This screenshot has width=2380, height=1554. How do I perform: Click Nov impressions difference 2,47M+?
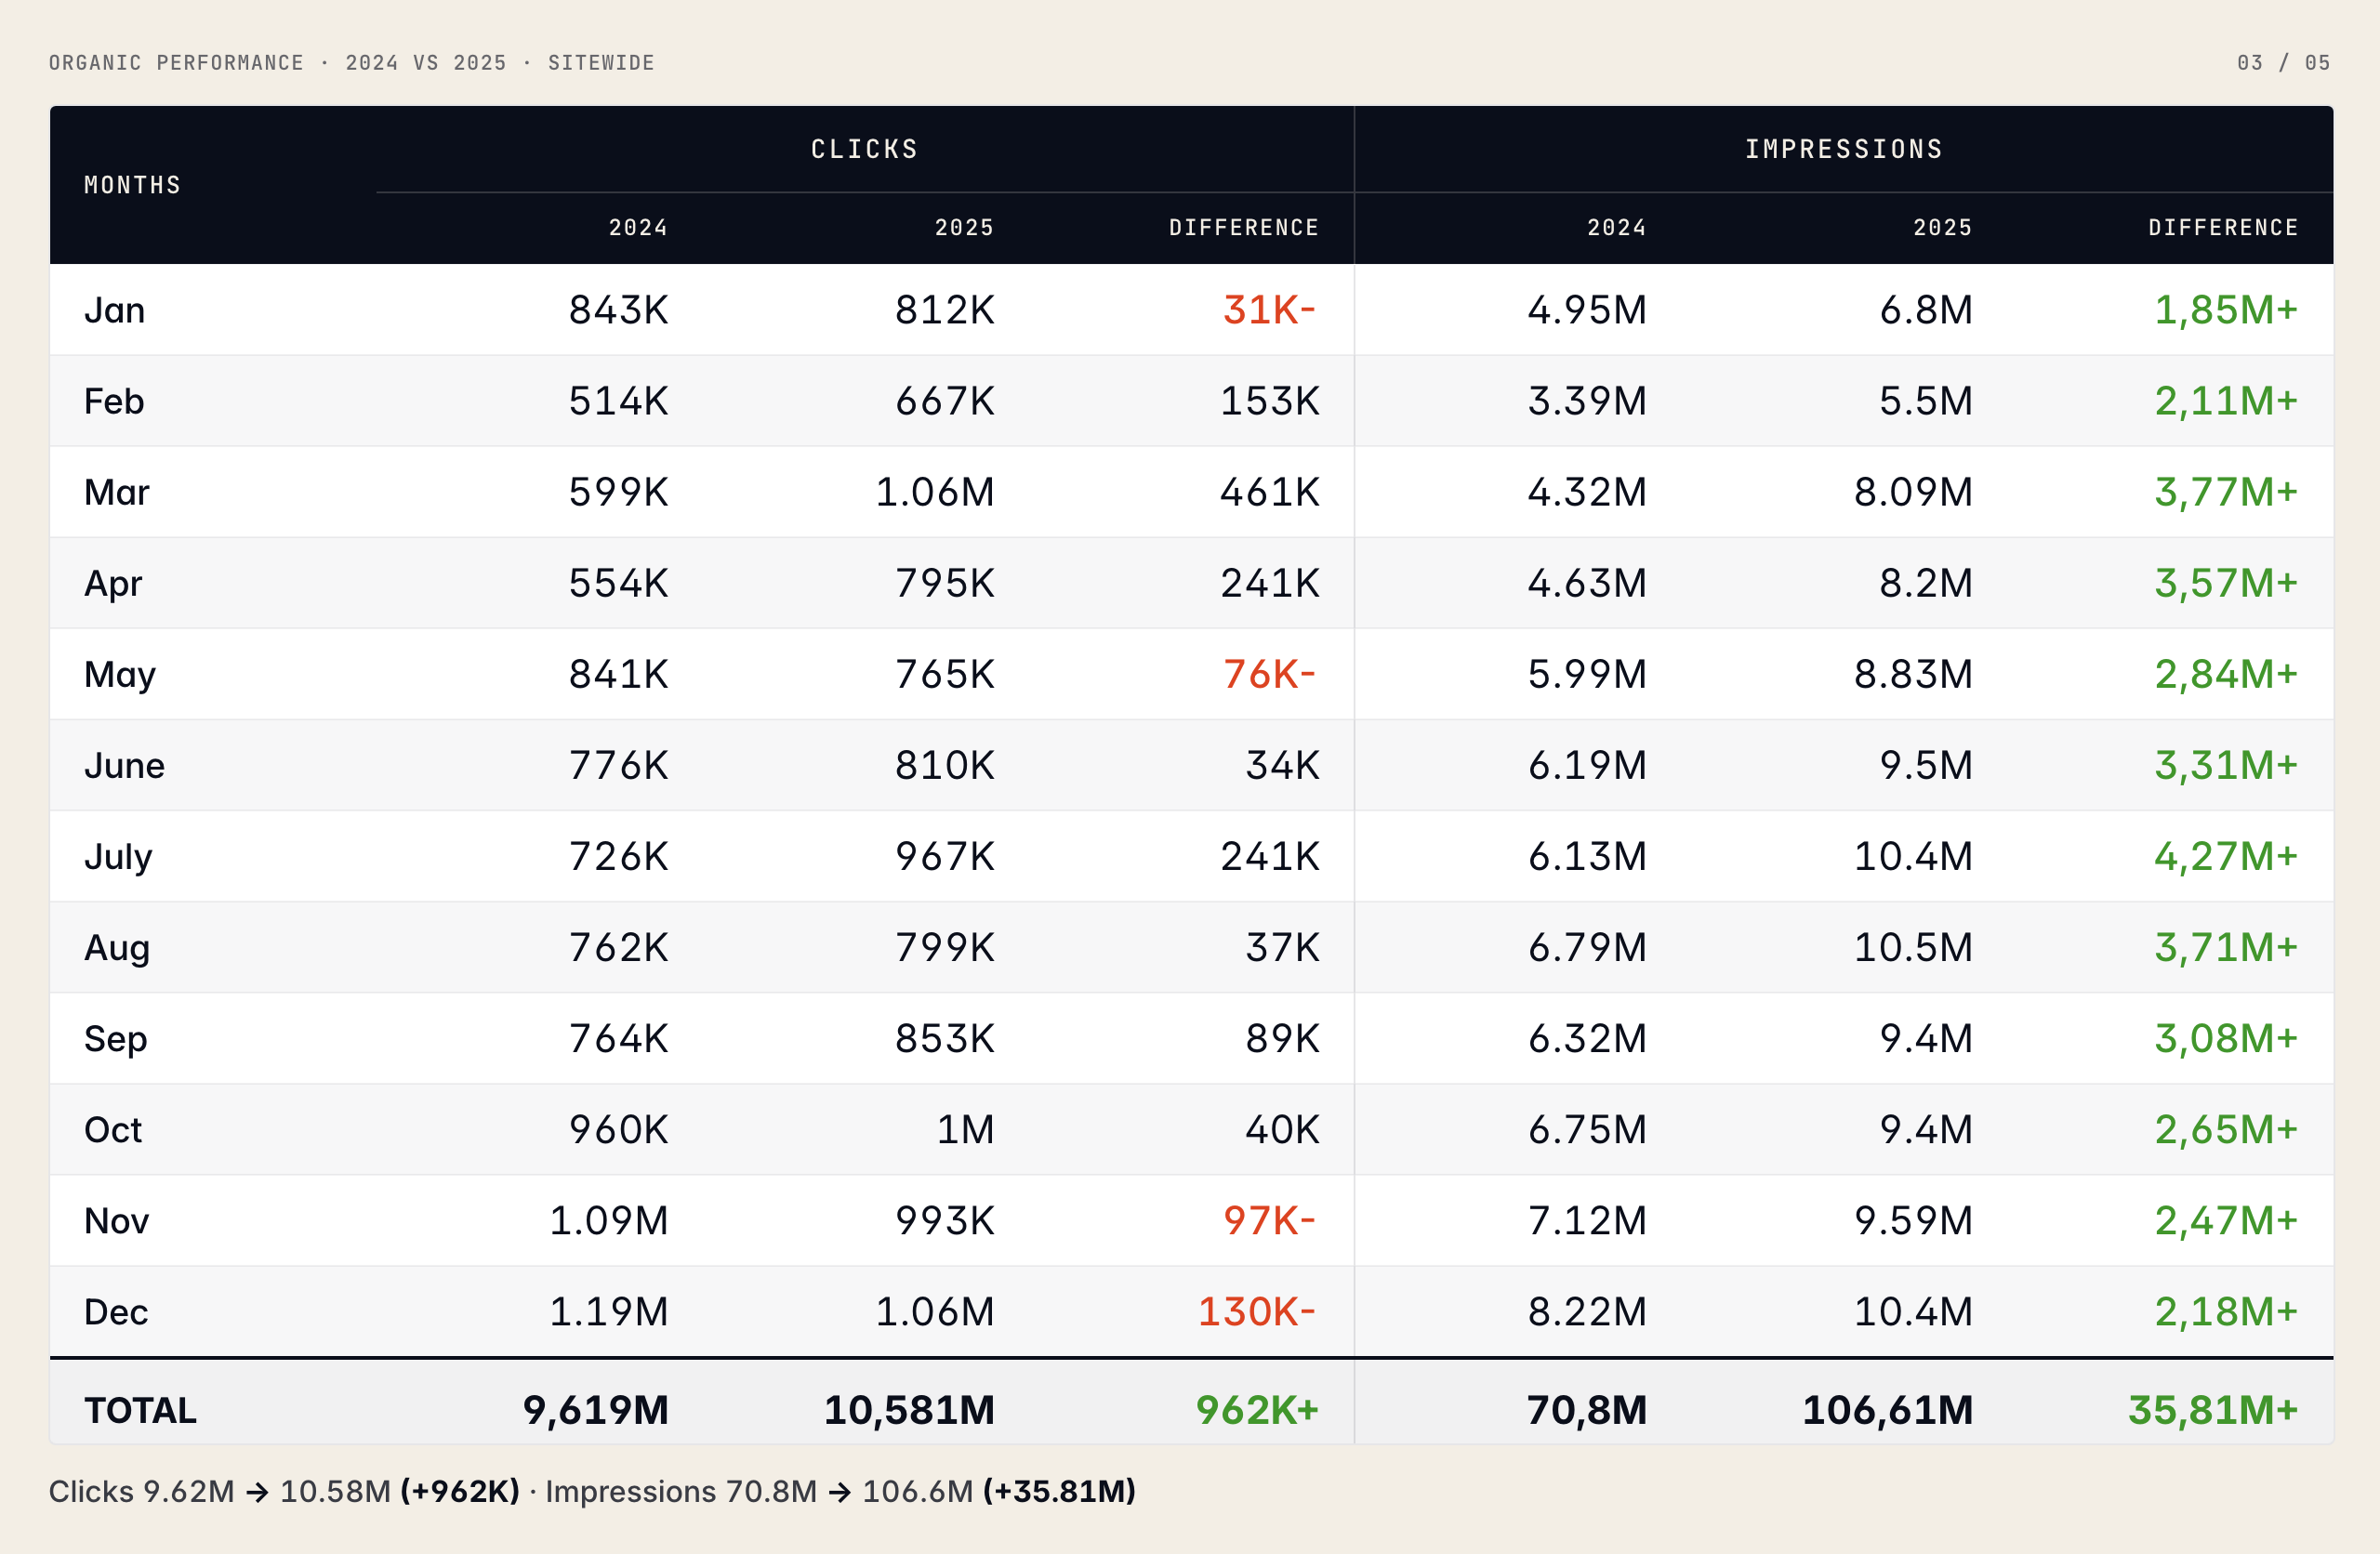[2225, 1220]
